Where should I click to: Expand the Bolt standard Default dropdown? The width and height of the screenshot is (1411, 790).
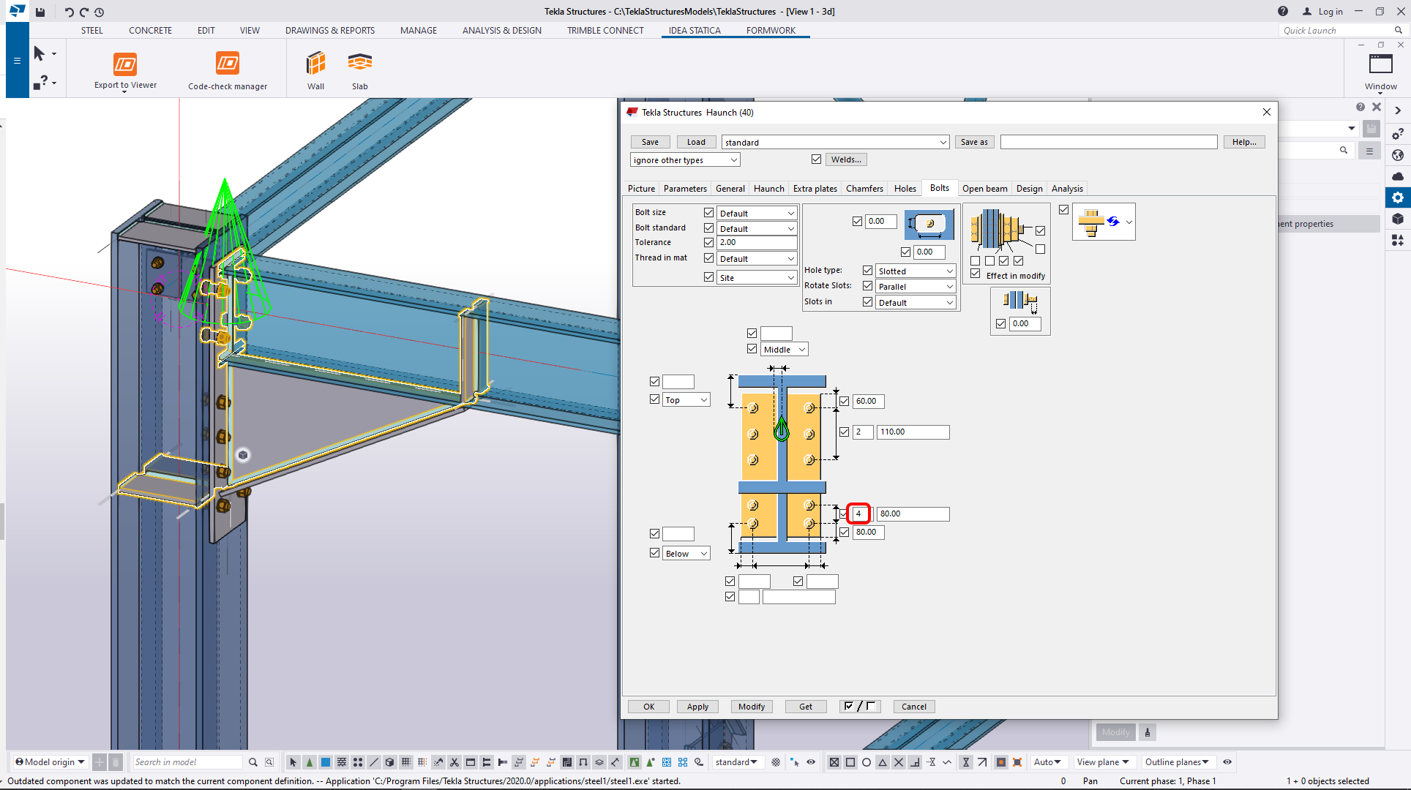[757, 229]
